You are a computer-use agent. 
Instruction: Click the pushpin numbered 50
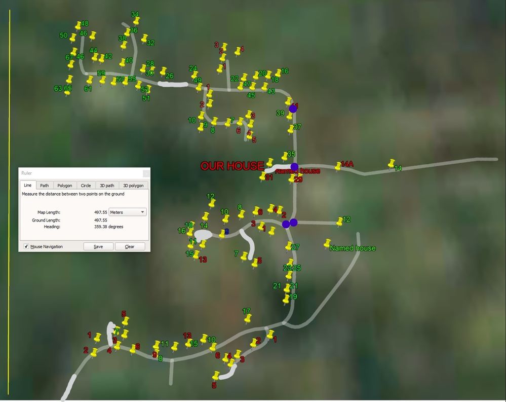pos(73,38)
